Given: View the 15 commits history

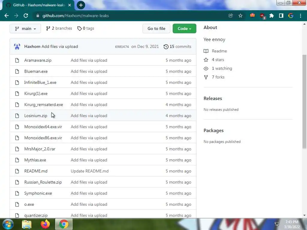Looking at the screenshot, I should [177, 46].
